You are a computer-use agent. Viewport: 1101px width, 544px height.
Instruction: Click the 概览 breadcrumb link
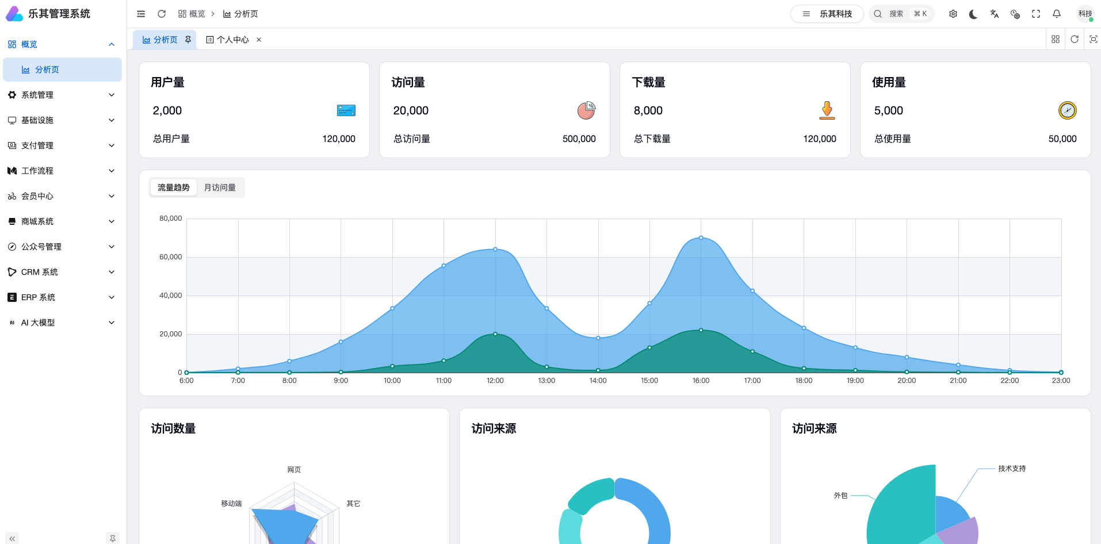192,14
